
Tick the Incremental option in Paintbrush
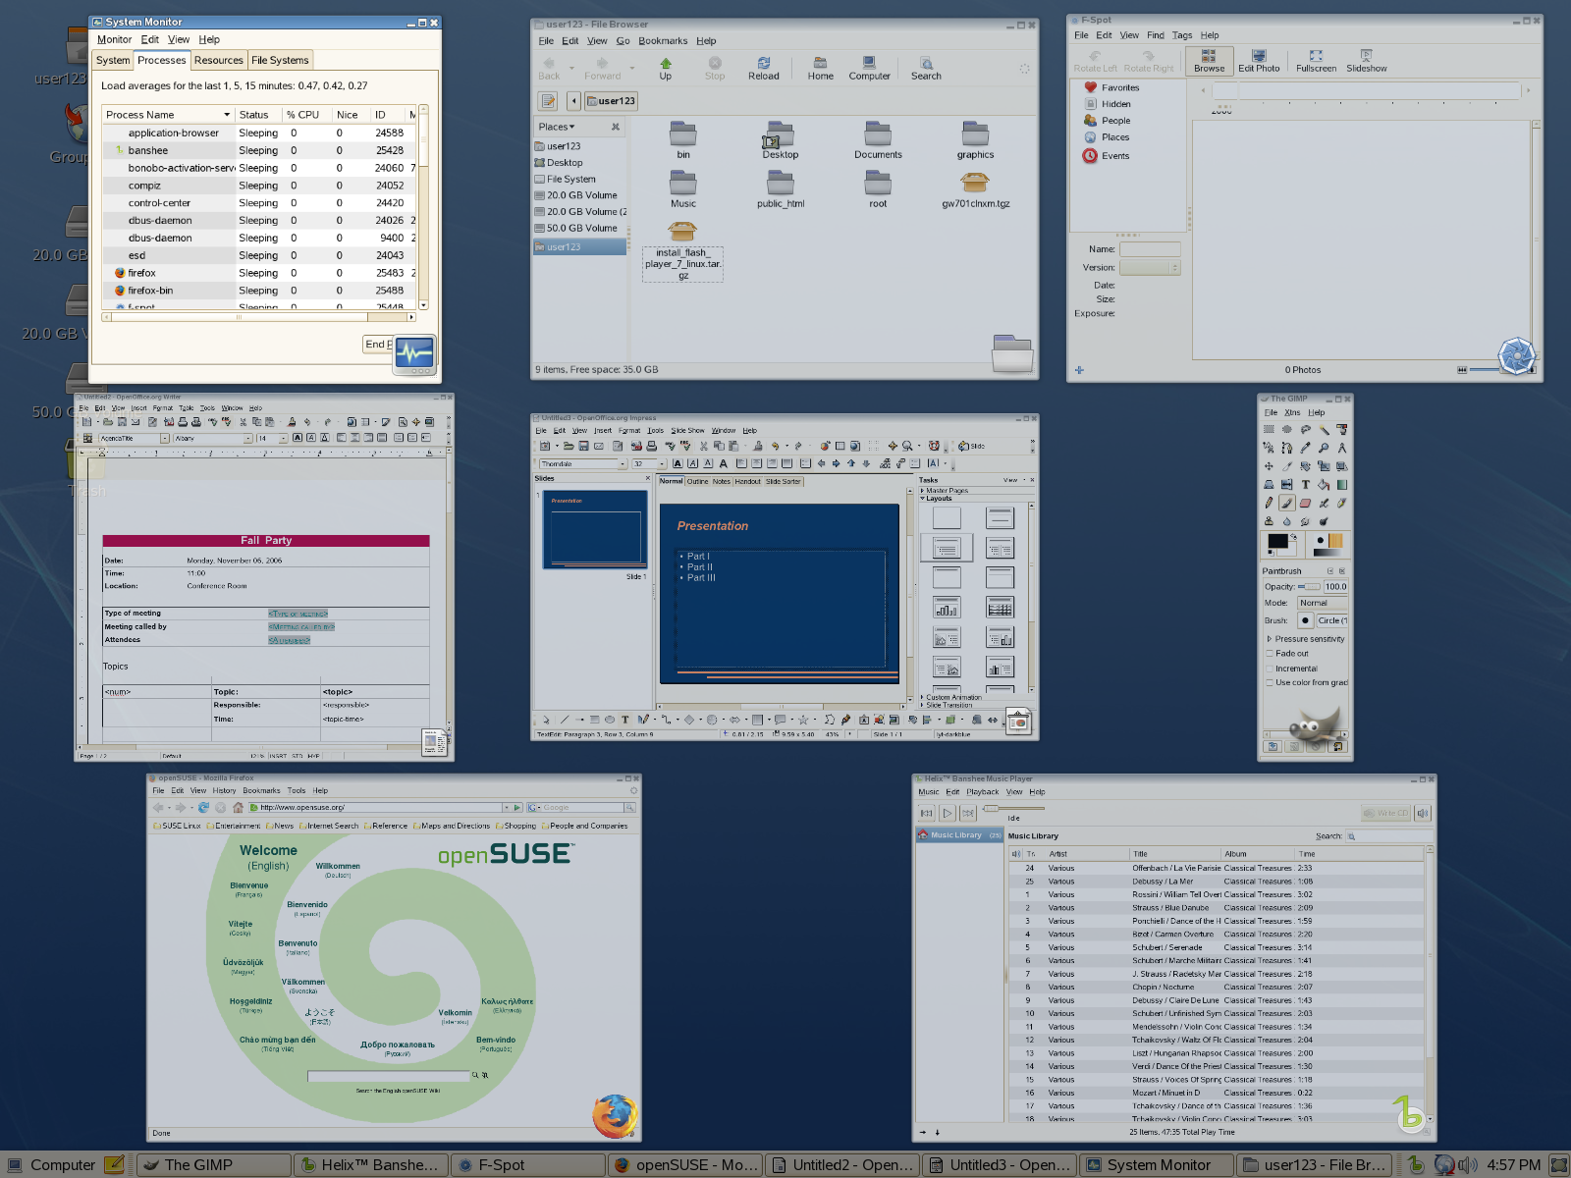pos(1270,669)
